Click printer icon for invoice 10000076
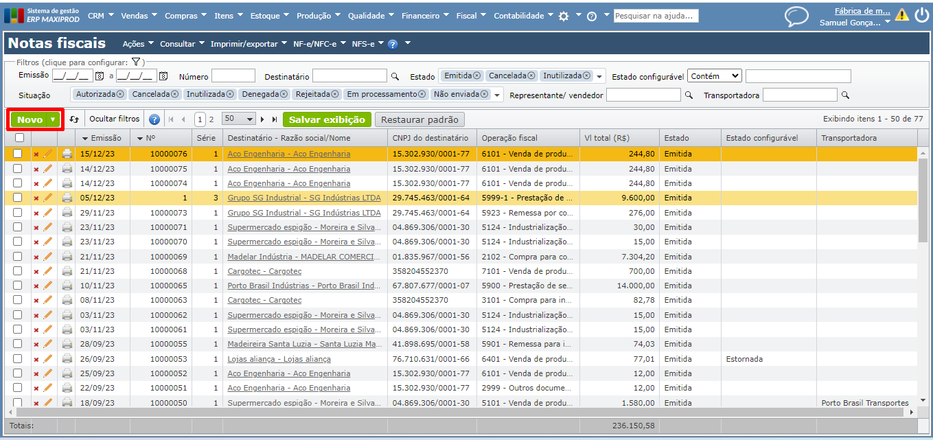Image resolution: width=933 pixels, height=440 pixels. 67,154
